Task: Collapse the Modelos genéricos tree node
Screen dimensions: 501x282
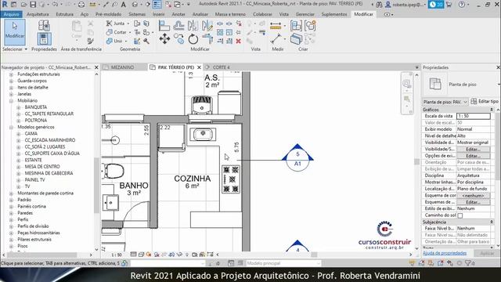Action: 11,127
